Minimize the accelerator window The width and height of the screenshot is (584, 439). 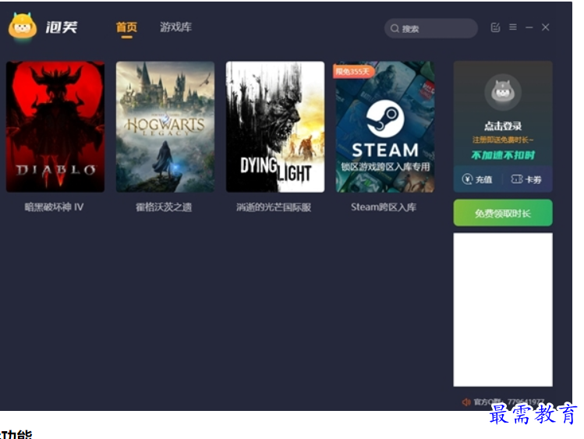pyautogui.click(x=529, y=27)
